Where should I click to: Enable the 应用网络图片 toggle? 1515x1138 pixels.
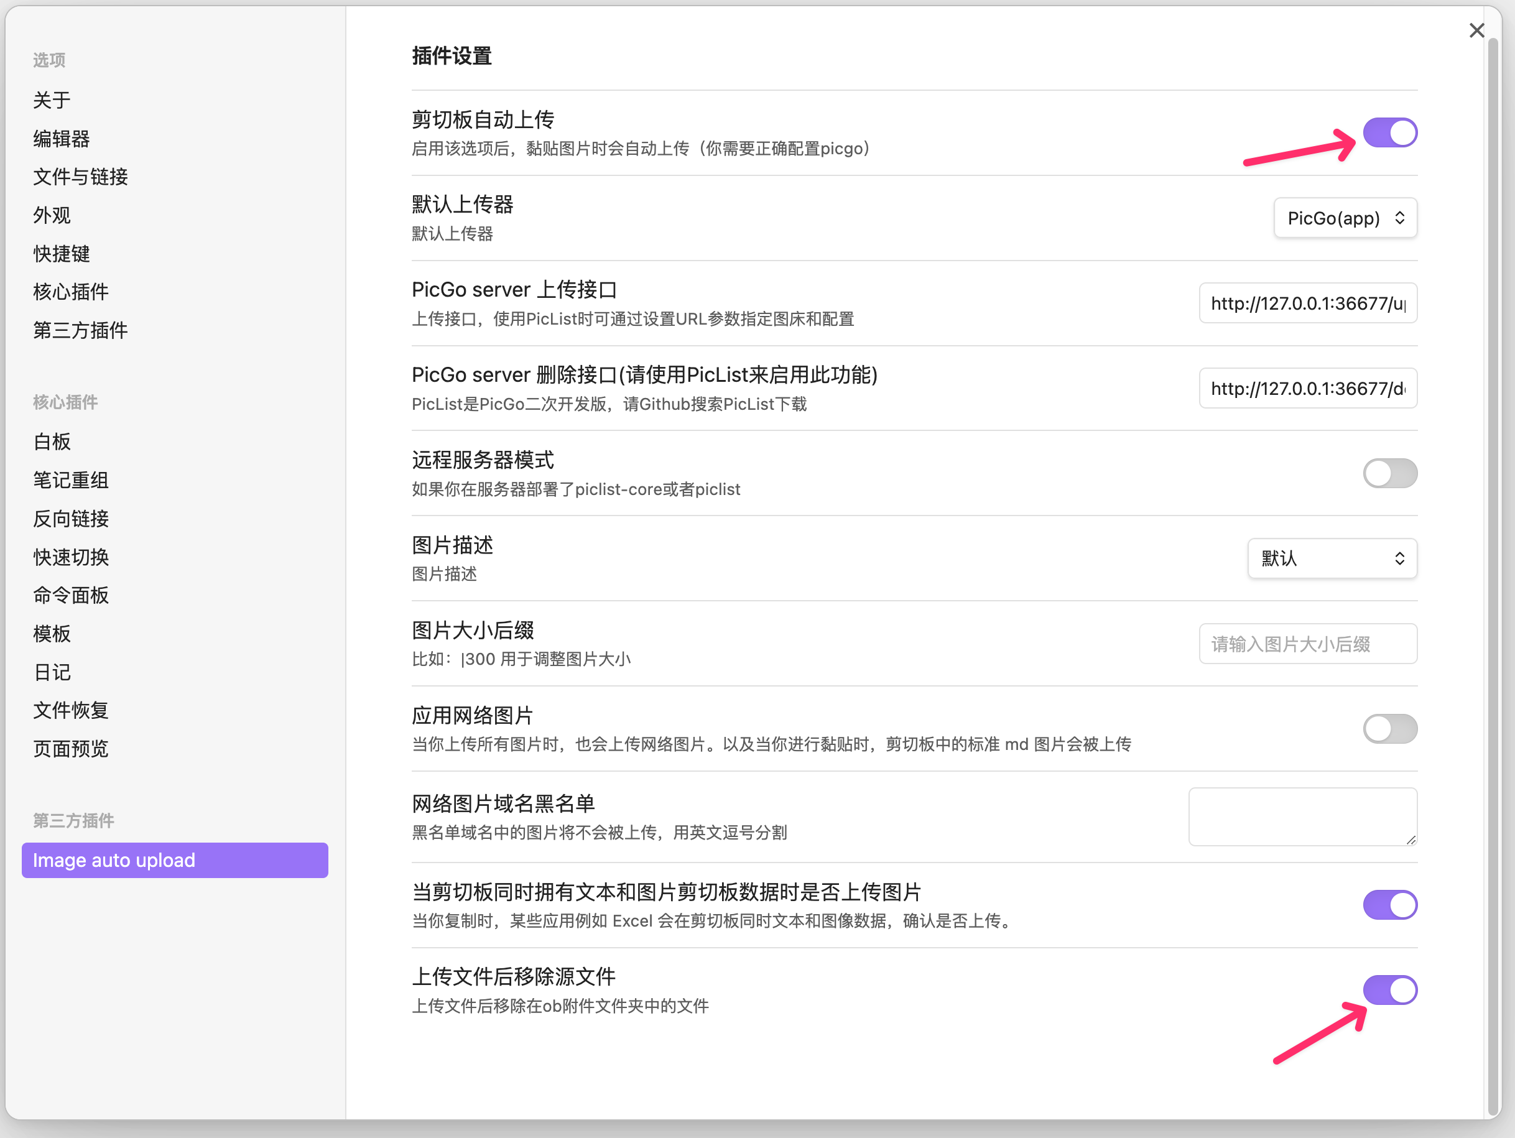tap(1389, 729)
